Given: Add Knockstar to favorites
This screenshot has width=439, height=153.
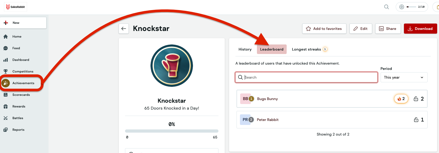Looking at the screenshot, I should click(x=324, y=29).
